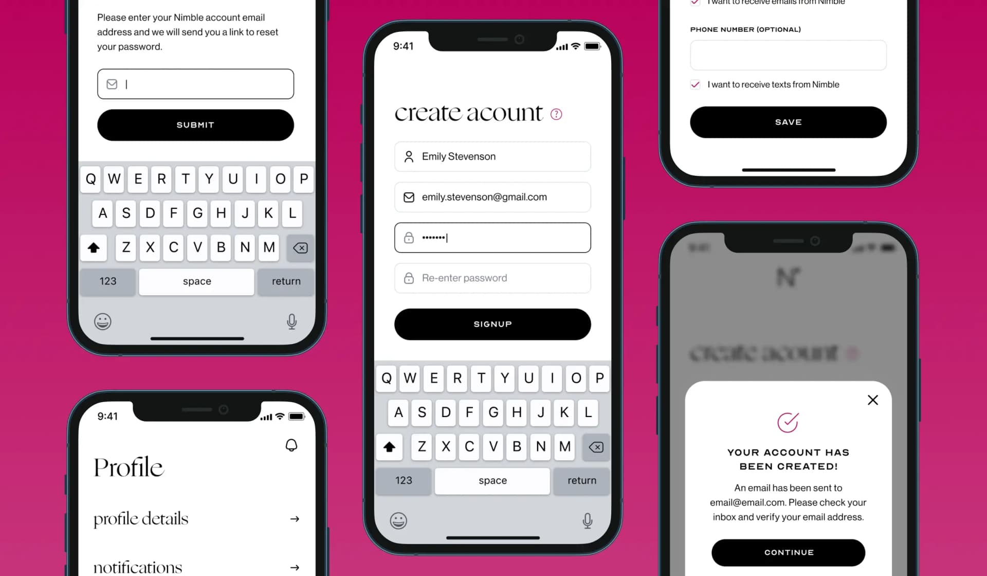Toggle 'I want to receive texts from Nimble' checkbox

(696, 84)
